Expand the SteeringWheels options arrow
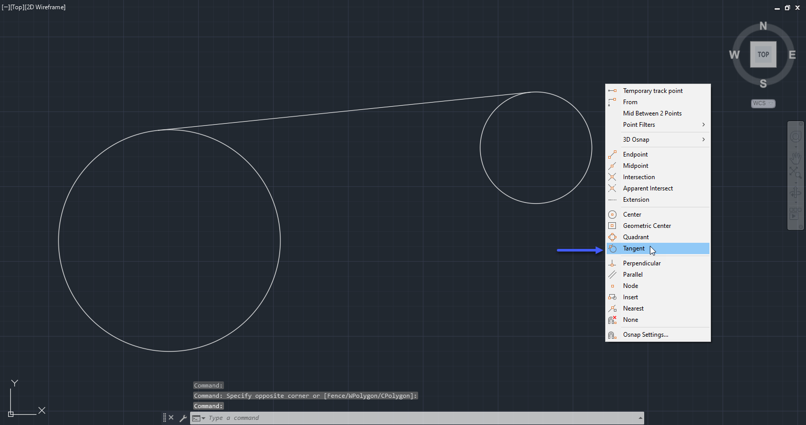The height and width of the screenshot is (425, 806). (x=796, y=147)
